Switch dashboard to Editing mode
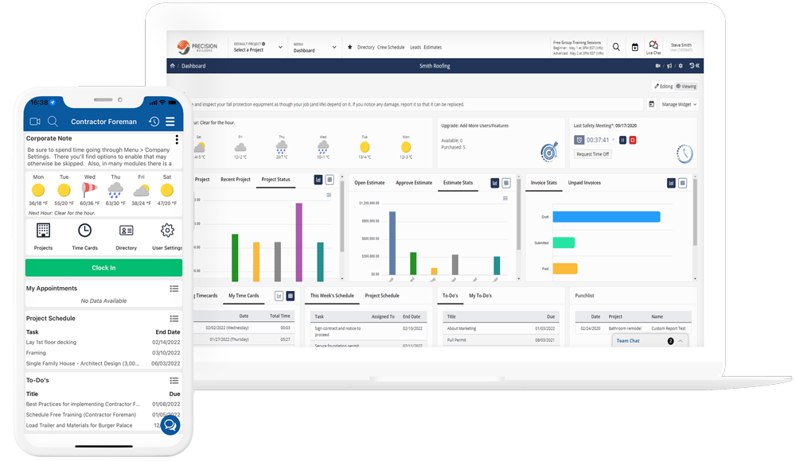Screen dimensions: 796x461 663,87
